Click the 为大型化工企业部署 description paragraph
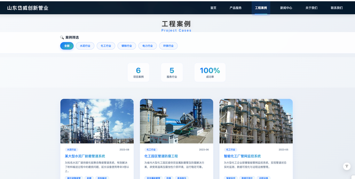 (x=255, y=165)
